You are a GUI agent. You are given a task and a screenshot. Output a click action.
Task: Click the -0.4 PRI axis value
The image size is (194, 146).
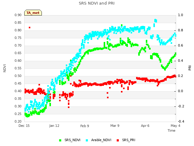(x=181, y=121)
